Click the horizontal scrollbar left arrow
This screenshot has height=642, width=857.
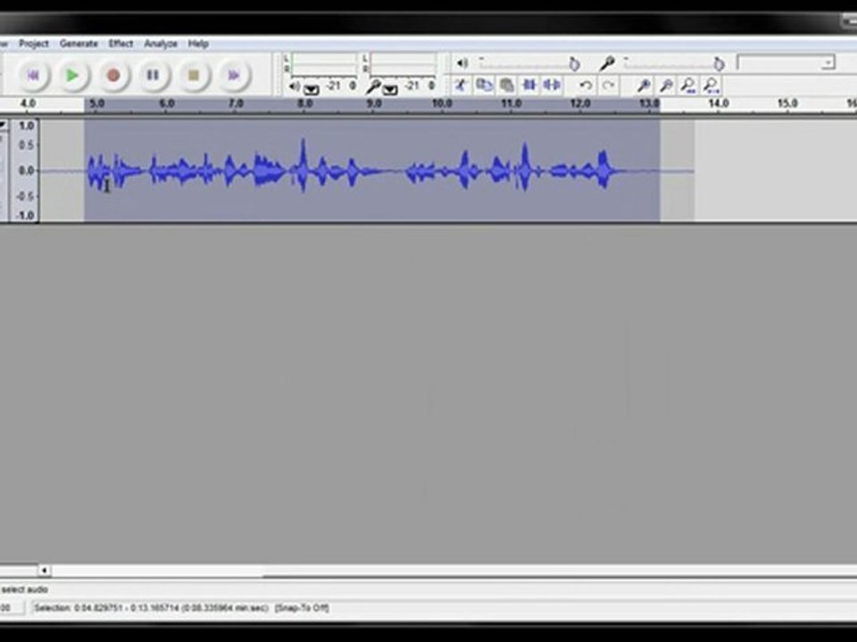[x=45, y=571]
